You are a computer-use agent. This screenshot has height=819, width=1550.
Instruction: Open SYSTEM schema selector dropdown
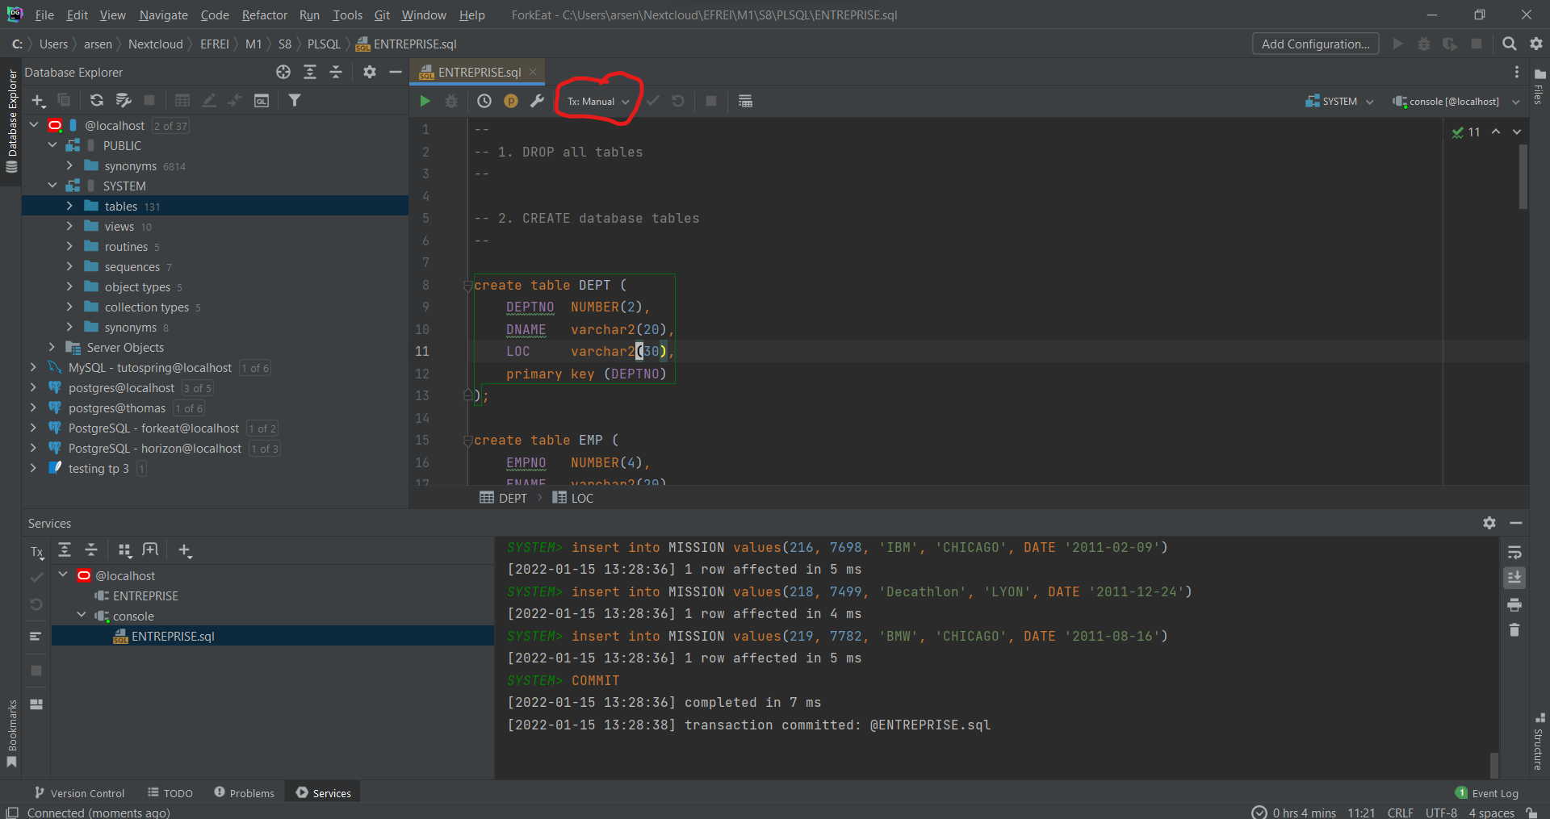(1339, 102)
